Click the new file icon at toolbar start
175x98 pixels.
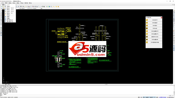(x=2, y=6)
